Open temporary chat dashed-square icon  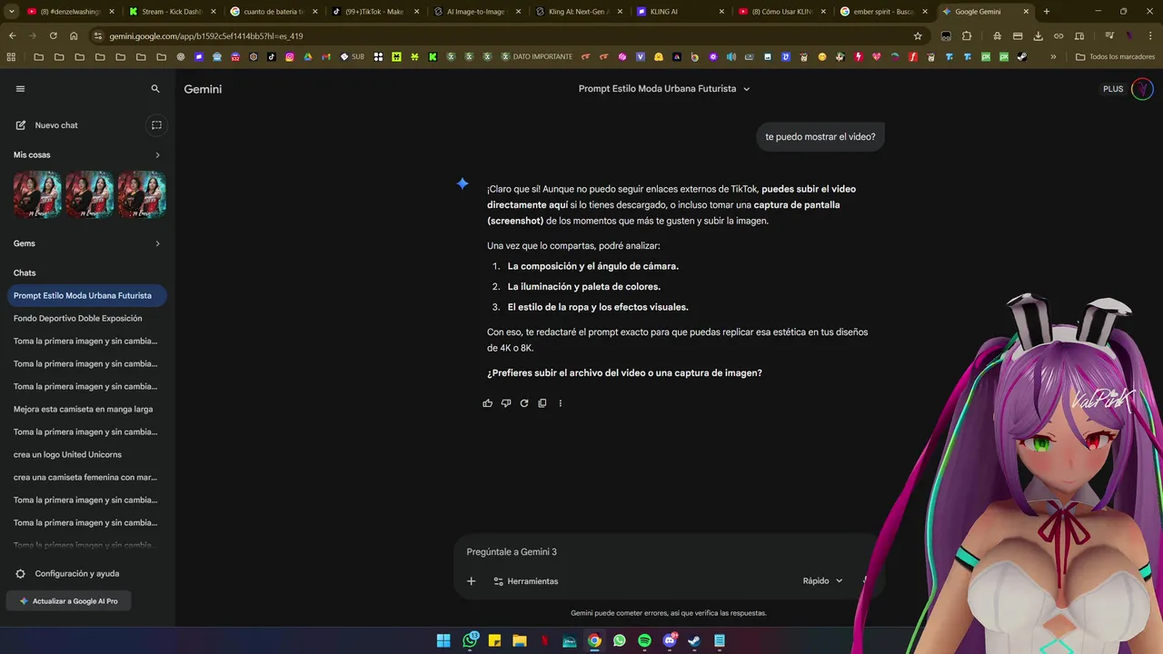point(156,125)
